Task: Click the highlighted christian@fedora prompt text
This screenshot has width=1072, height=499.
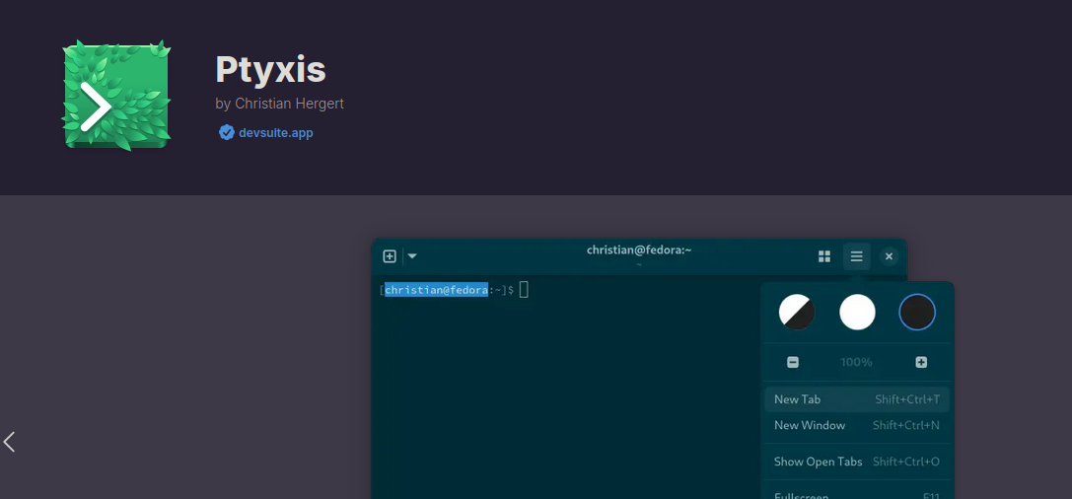Action: click(x=436, y=290)
